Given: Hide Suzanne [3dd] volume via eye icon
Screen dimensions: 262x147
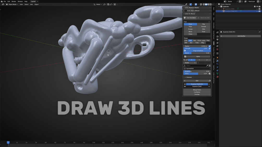Looking at the screenshot, I should (x=185, y=86).
